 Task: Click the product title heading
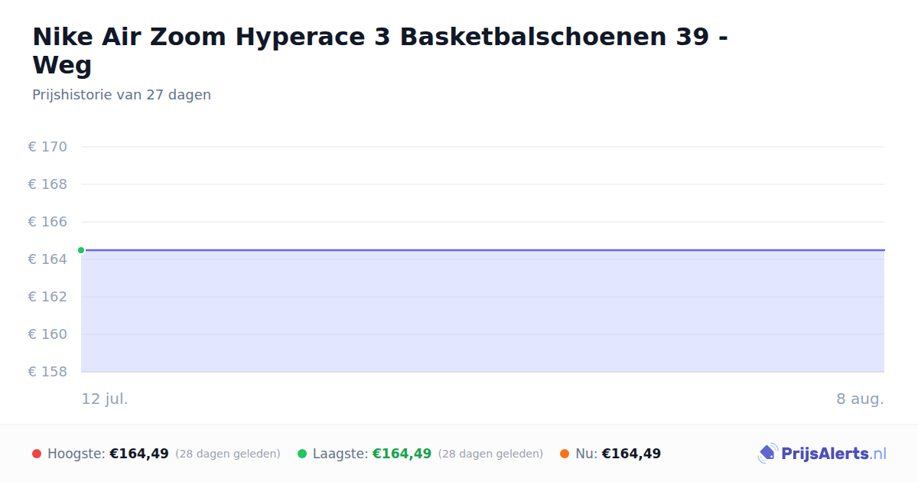click(x=379, y=50)
